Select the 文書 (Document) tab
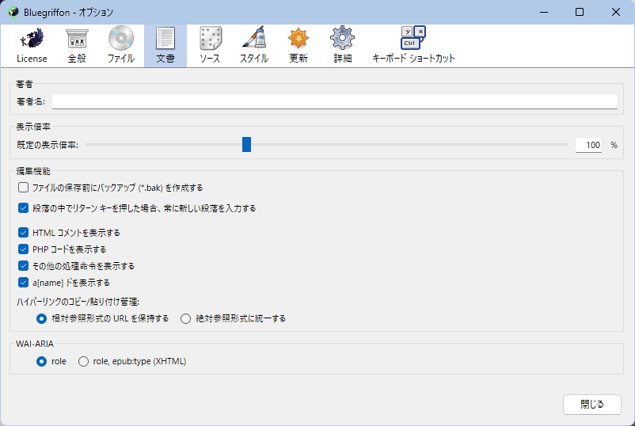Image resolution: width=635 pixels, height=426 pixels. coord(165,45)
